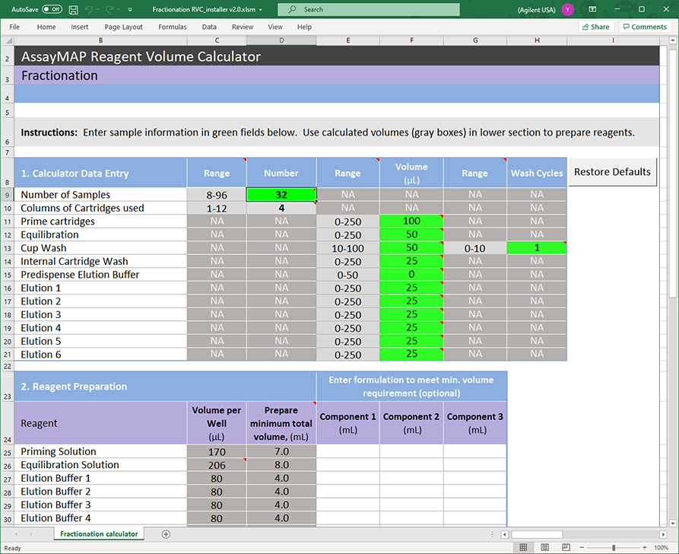Expand Customize Quick Access Toolbar dropdown

coord(130,10)
